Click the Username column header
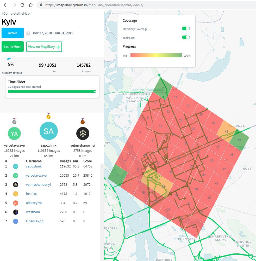This screenshot has height=261, width=256. [34, 161]
